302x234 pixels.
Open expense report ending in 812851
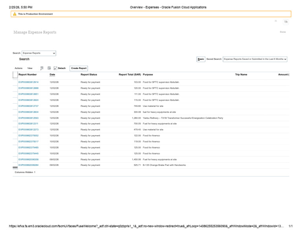pyautogui.click(x=28, y=94)
